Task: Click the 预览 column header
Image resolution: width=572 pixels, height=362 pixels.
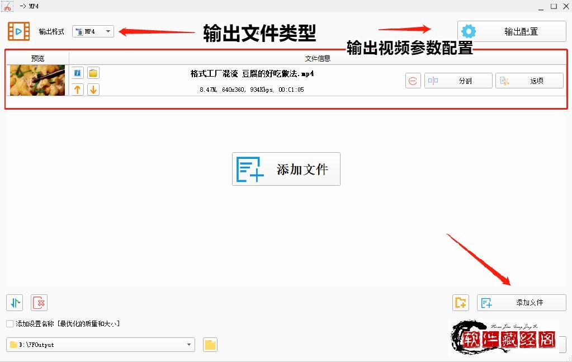Action: 37,58
